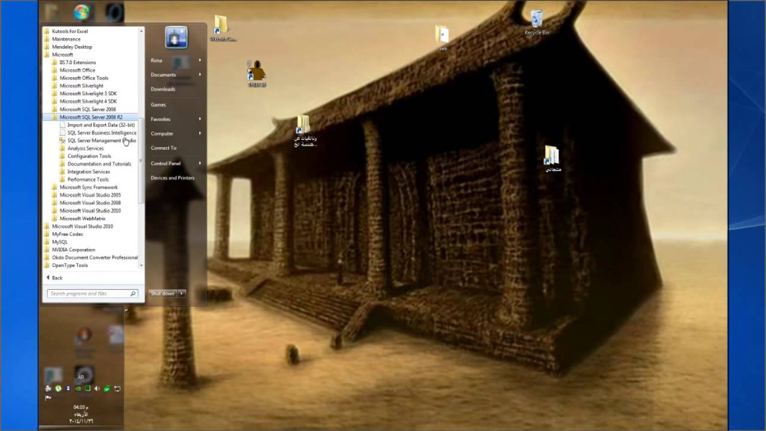Viewport: 766px width, 431px height.
Task: Click the round green tray icon
Action: coord(58,388)
